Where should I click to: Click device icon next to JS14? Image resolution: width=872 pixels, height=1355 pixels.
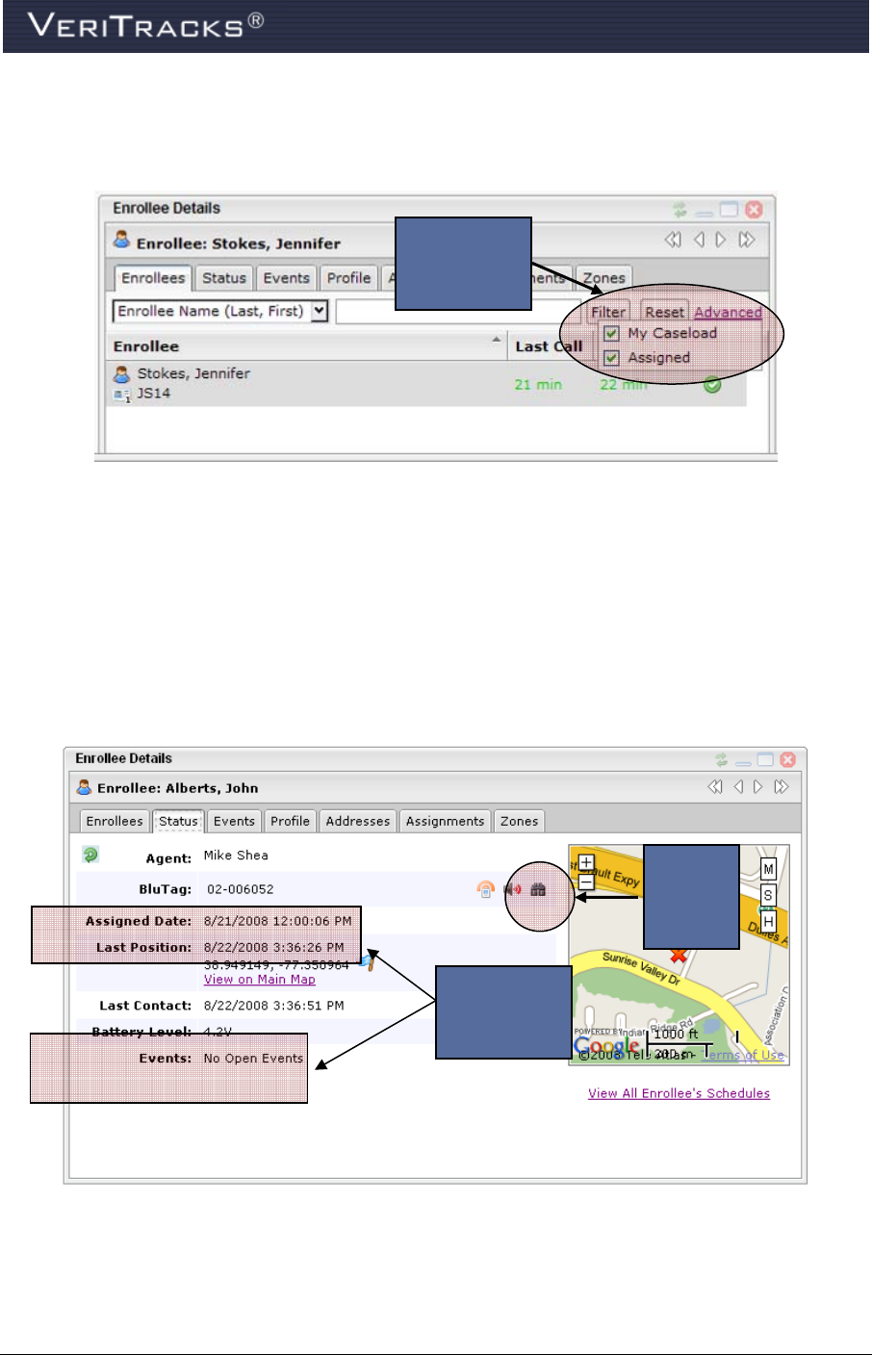click(x=121, y=394)
